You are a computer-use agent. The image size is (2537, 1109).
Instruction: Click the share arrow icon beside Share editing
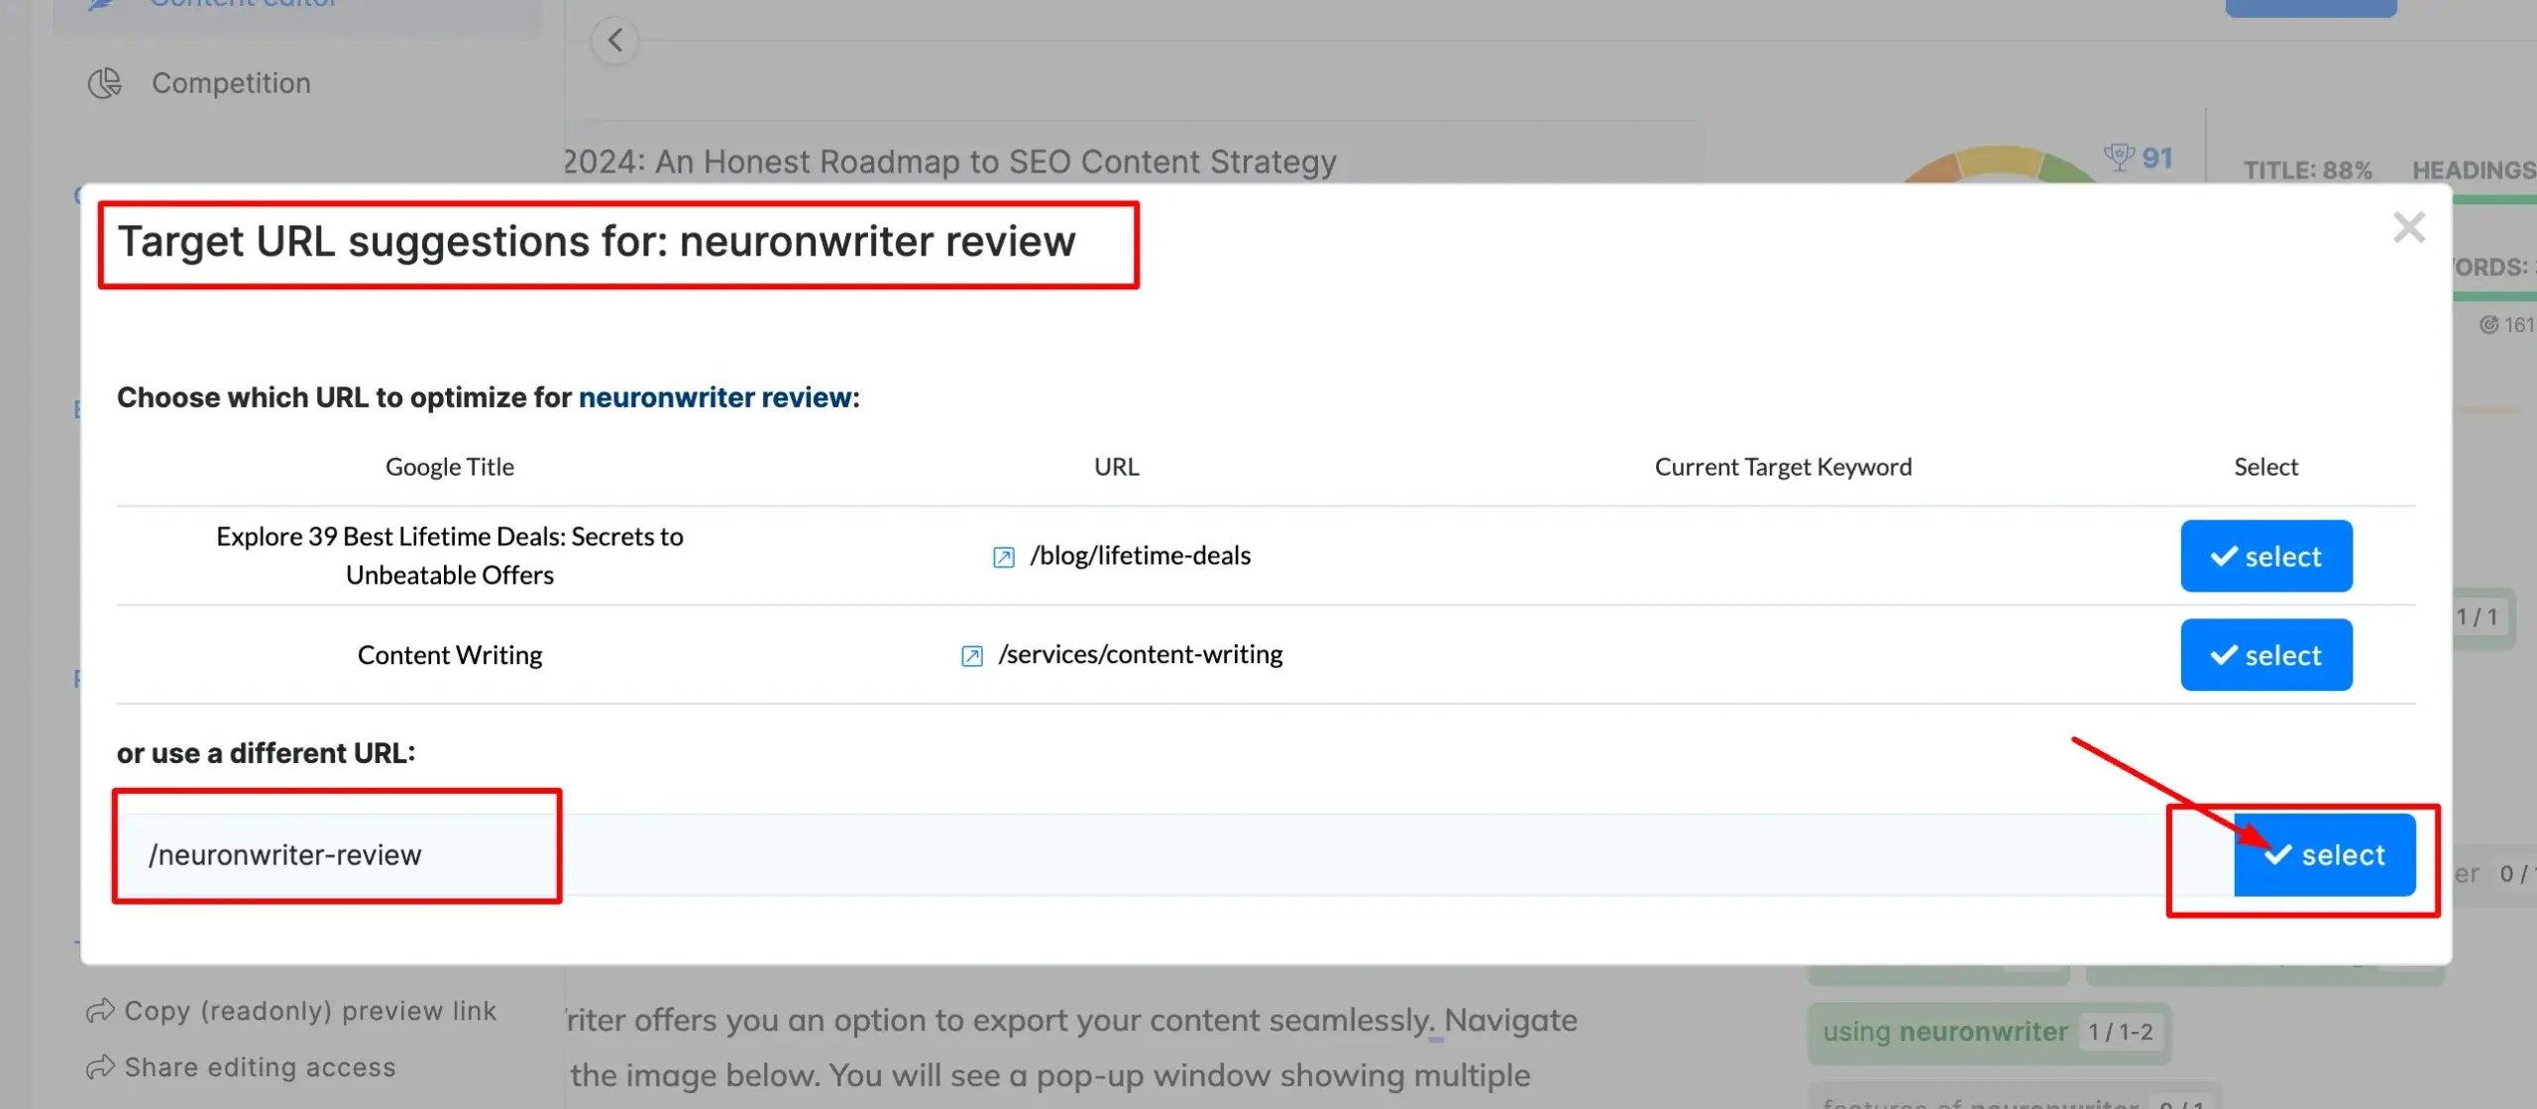[100, 1067]
